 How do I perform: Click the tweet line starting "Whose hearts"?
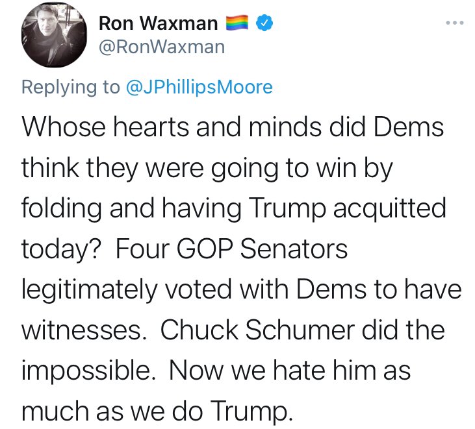pyautogui.click(x=233, y=127)
